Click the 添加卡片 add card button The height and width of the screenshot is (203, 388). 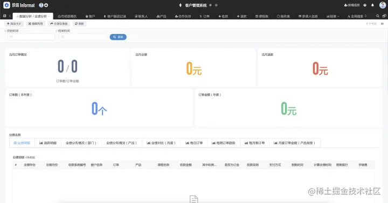[x=14, y=24]
